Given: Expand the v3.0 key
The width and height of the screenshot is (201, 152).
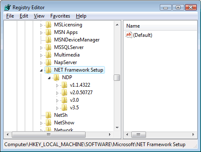Looking at the screenshot, I should [x=57, y=100].
